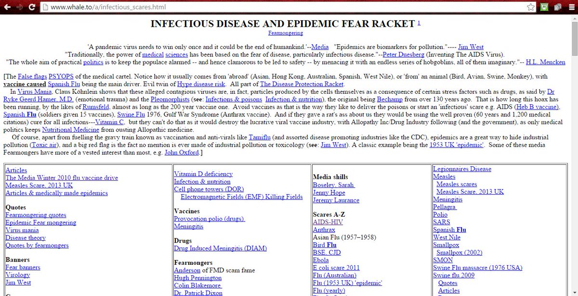The height and width of the screenshot is (296, 578).
Task: Click the Jeremy Laurance link
Action: tap(336, 200)
